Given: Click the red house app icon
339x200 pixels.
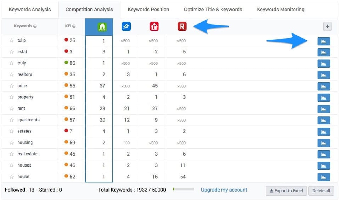Looking at the screenshot, I should pyautogui.click(x=154, y=26).
